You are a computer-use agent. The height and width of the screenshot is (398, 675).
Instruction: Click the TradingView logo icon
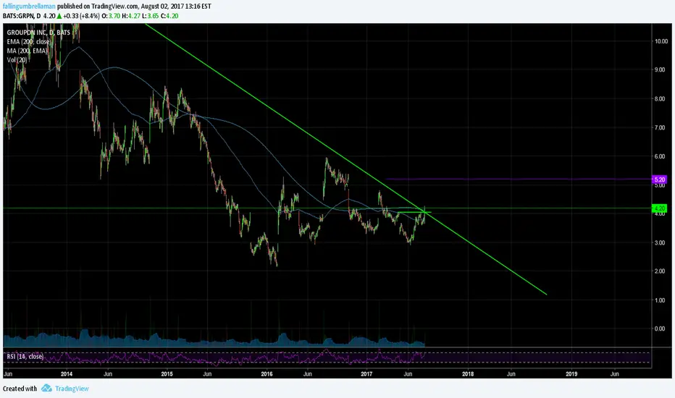[46, 389]
